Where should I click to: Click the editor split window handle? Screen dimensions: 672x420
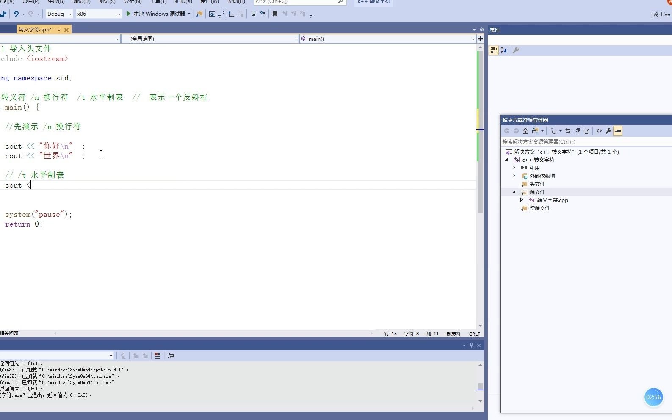coord(480,39)
